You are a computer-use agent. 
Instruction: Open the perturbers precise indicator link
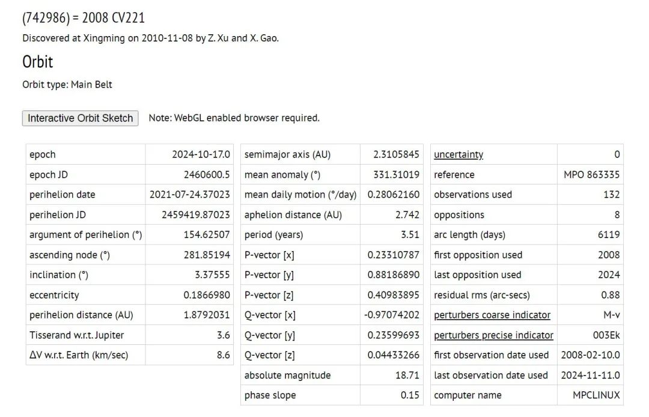(x=493, y=335)
